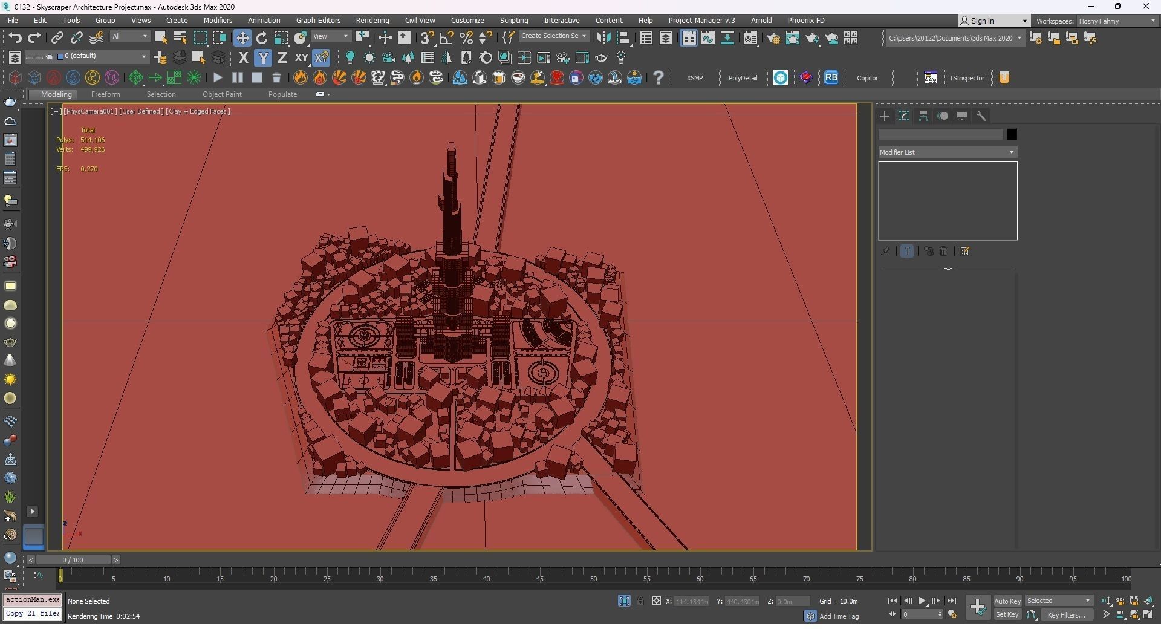Viewport: 1161px width, 629px height.
Task: Activate Select and Scale tool
Action: tap(281, 38)
